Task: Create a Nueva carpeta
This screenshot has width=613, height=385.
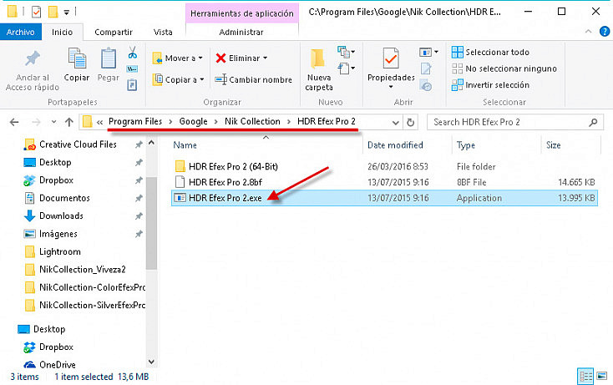Action: point(319,70)
